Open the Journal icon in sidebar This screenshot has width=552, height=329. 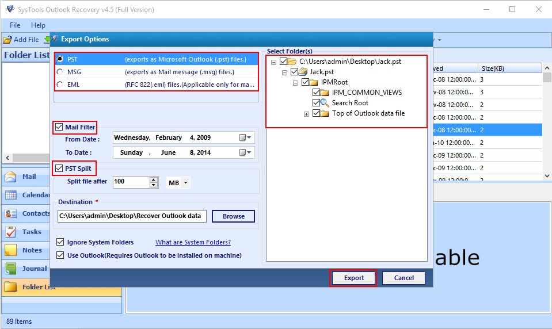pyautogui.click(x=11, y=269)
